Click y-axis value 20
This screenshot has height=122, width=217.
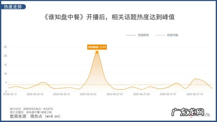5,56
